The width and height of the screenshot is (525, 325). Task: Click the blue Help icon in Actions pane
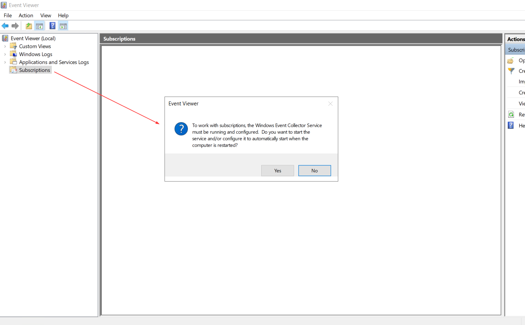tap(511, 125)
